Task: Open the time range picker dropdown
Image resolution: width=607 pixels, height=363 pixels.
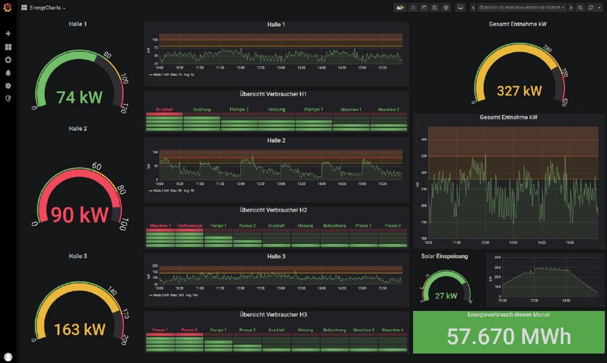Action: [522, 7]
